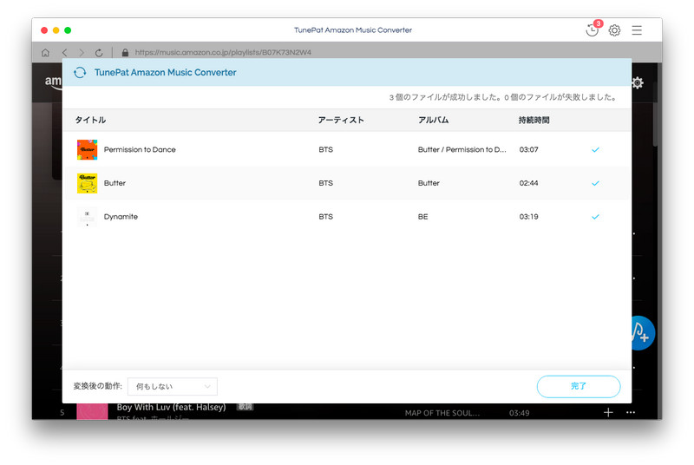
Task: Open Amazon Music settings gear behind dialog
Action: (x=638, y=82)
